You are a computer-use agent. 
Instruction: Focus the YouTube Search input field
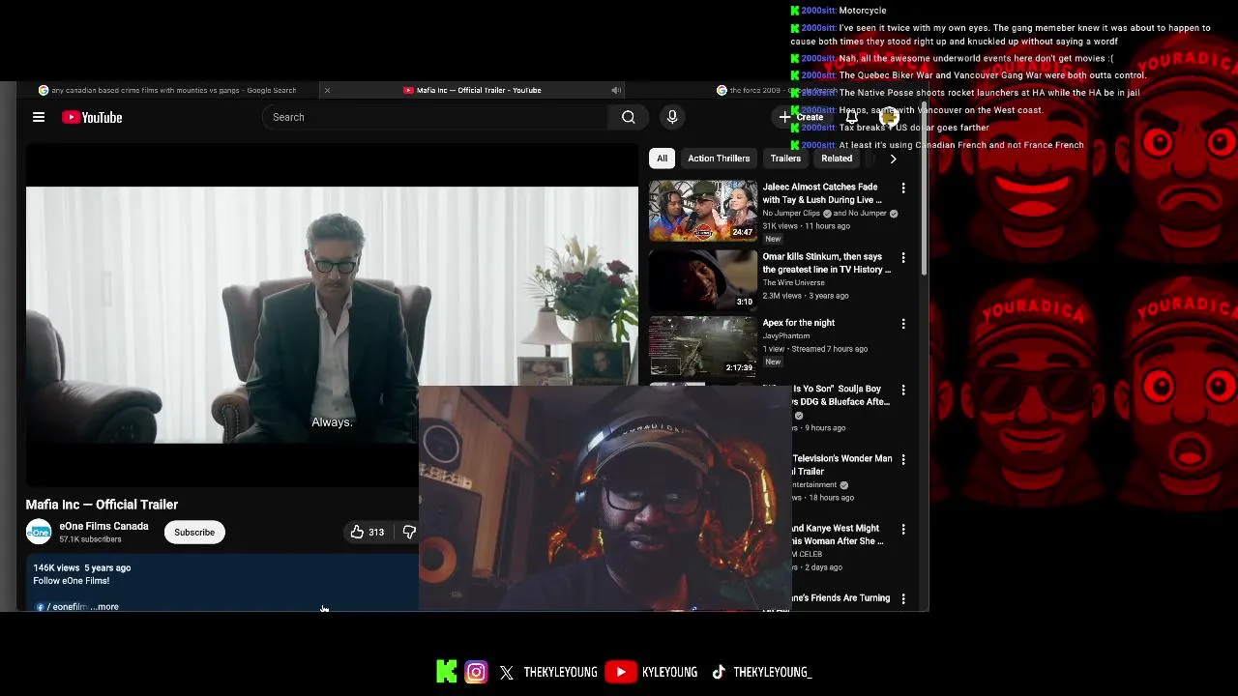(x=435, y=117)
